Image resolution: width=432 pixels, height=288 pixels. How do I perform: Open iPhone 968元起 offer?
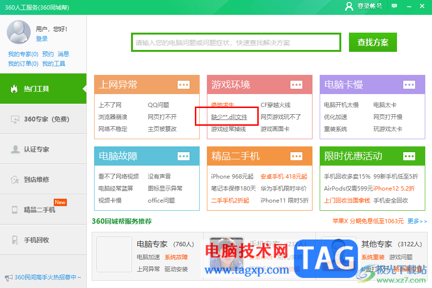[x=232, y=176]
